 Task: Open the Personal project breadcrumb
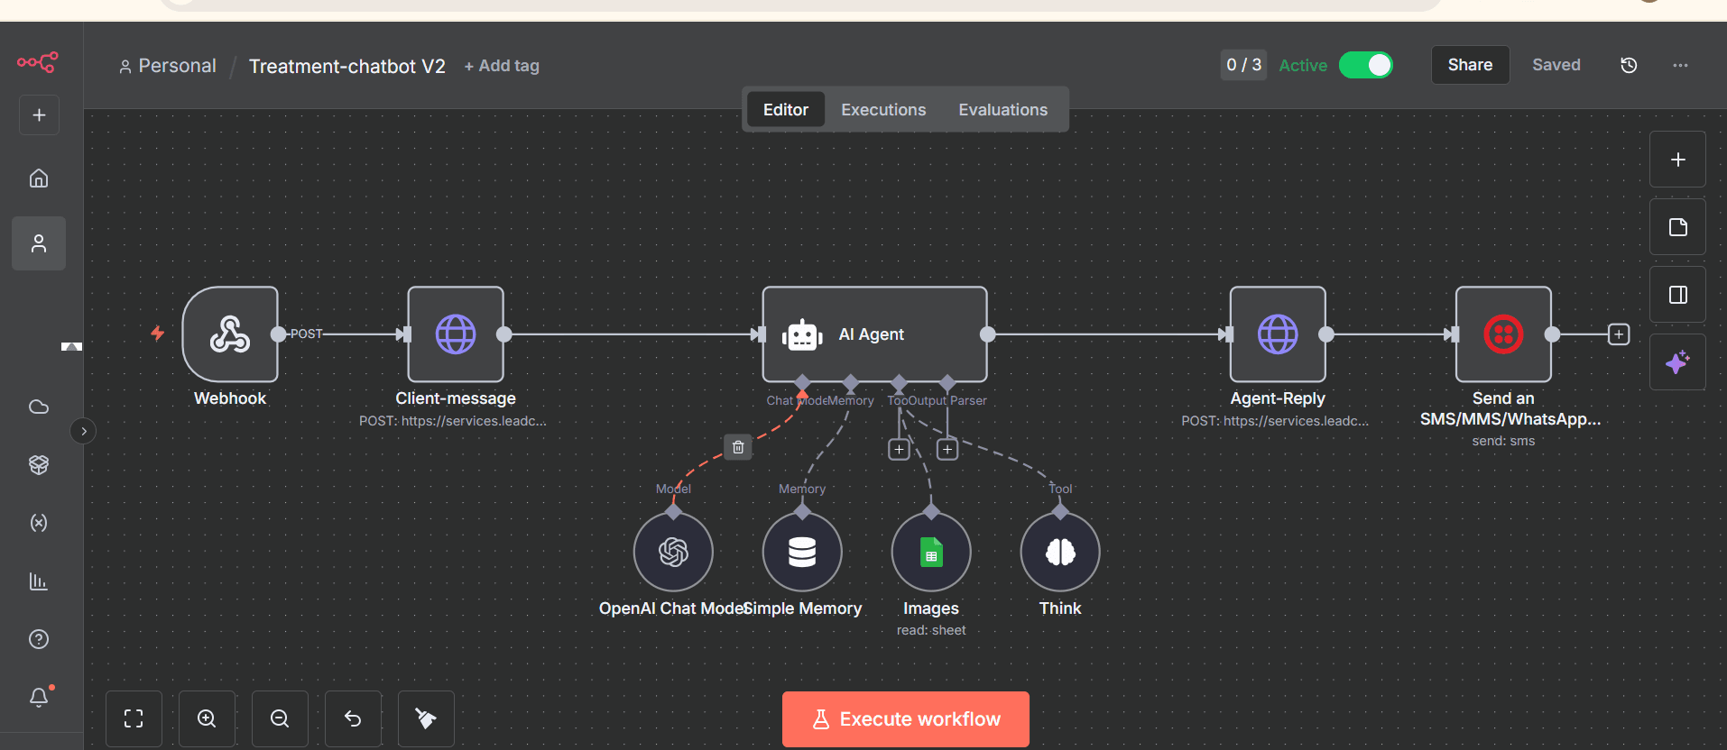[168, 66]
